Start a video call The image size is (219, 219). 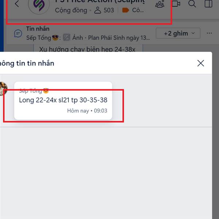176,4
